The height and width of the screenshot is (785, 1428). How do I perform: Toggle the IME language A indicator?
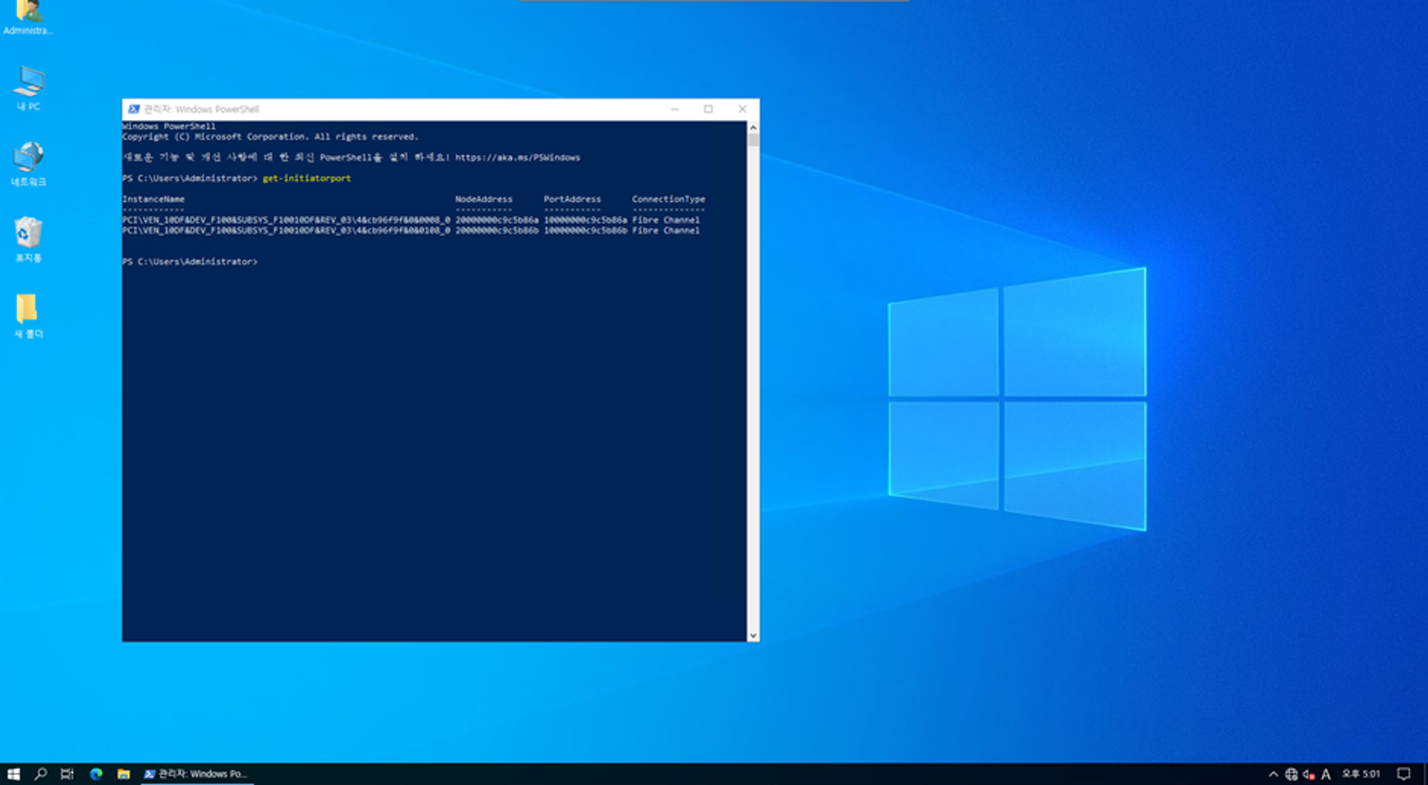pyautogui.click(x=1326, y=774)
